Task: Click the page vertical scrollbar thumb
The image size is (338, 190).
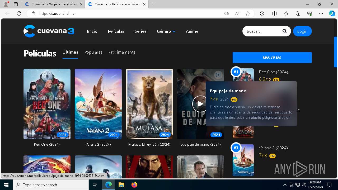Action: [336, 52]
